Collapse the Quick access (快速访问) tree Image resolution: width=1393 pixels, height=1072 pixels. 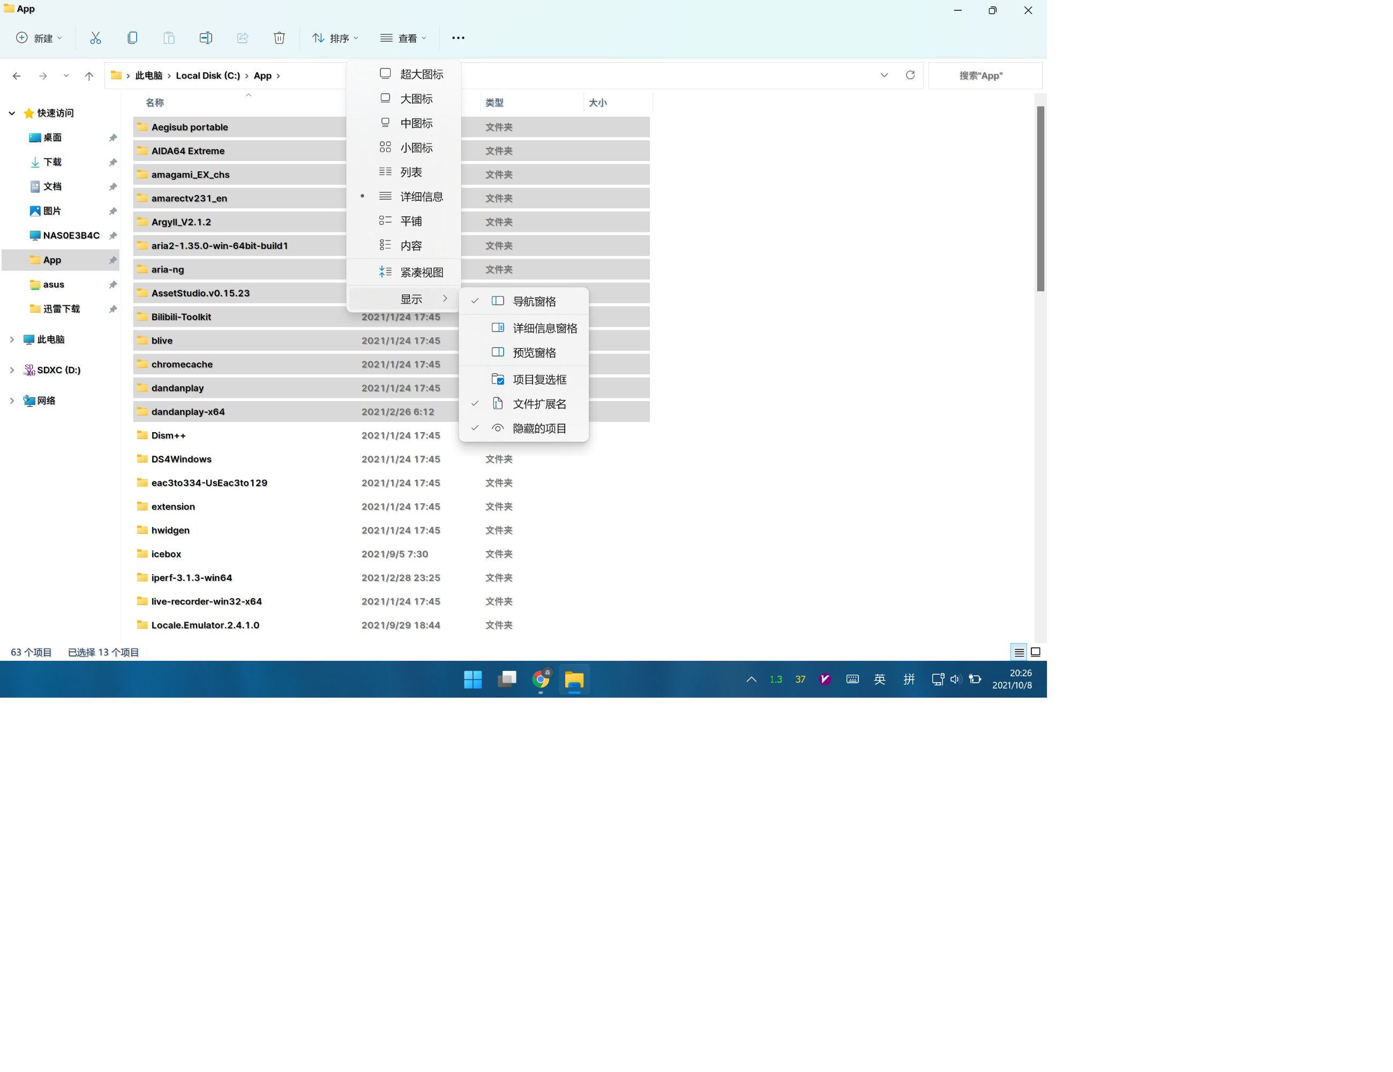pos(11,113)
